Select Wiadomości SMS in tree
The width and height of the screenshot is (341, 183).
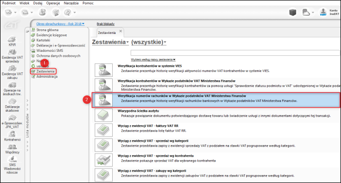(x=49, y=50)
